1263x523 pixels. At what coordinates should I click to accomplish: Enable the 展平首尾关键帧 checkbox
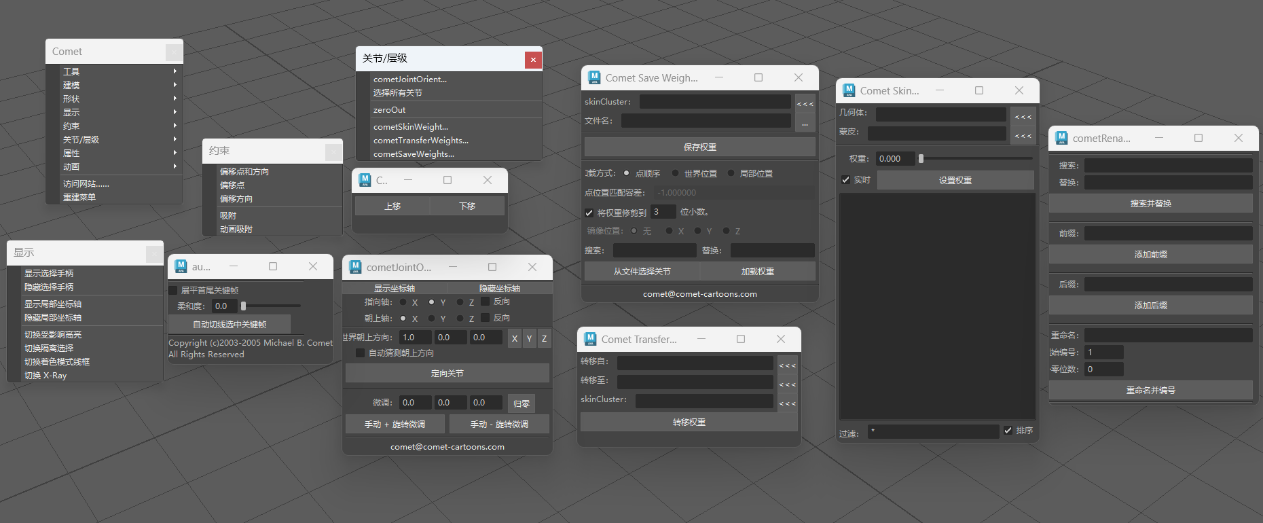tap(173, 290)
